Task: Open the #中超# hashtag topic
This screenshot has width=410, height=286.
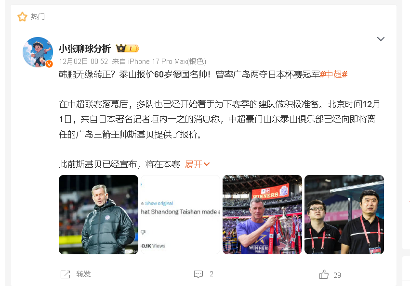Action: coord(333,75)
